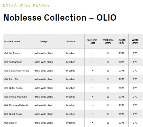143x127 pixels.
Task: Select the Length (mm) column header
Action: pyautogui.click(x=121, y=41)
